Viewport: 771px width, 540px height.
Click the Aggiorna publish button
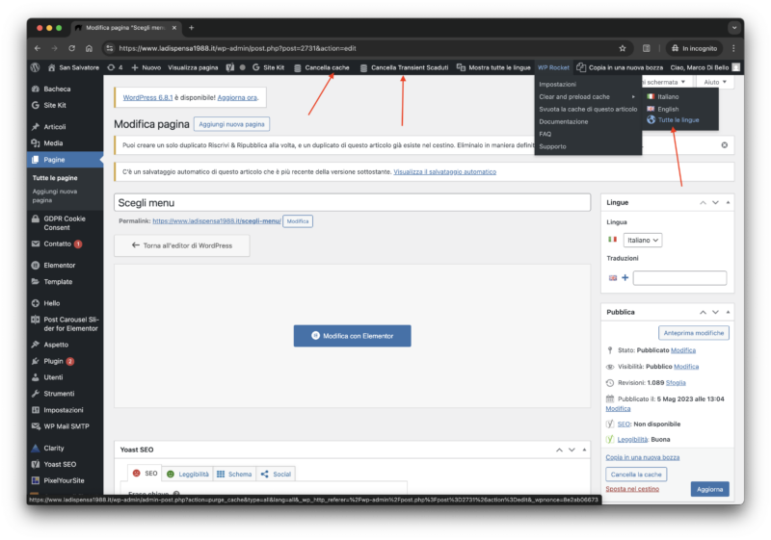[709, 489]
